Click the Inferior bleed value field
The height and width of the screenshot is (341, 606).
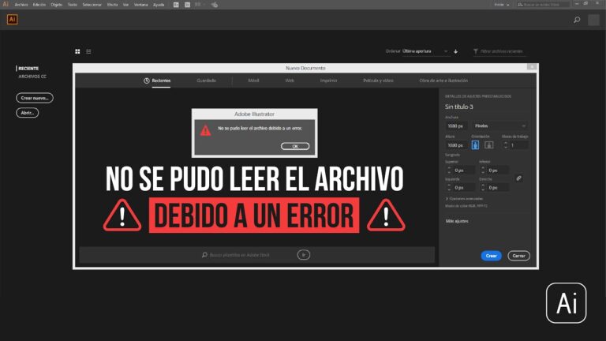tap(498, 170)
